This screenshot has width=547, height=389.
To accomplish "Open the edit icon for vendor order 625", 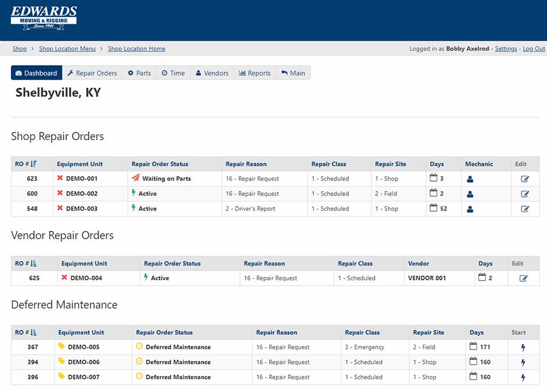I will click(x=523, y=278).
